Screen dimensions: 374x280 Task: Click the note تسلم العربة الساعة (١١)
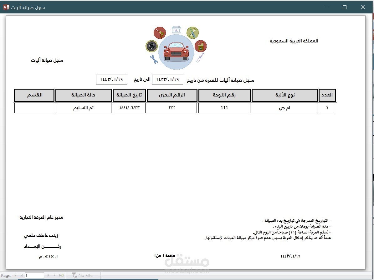click(292, 232)
